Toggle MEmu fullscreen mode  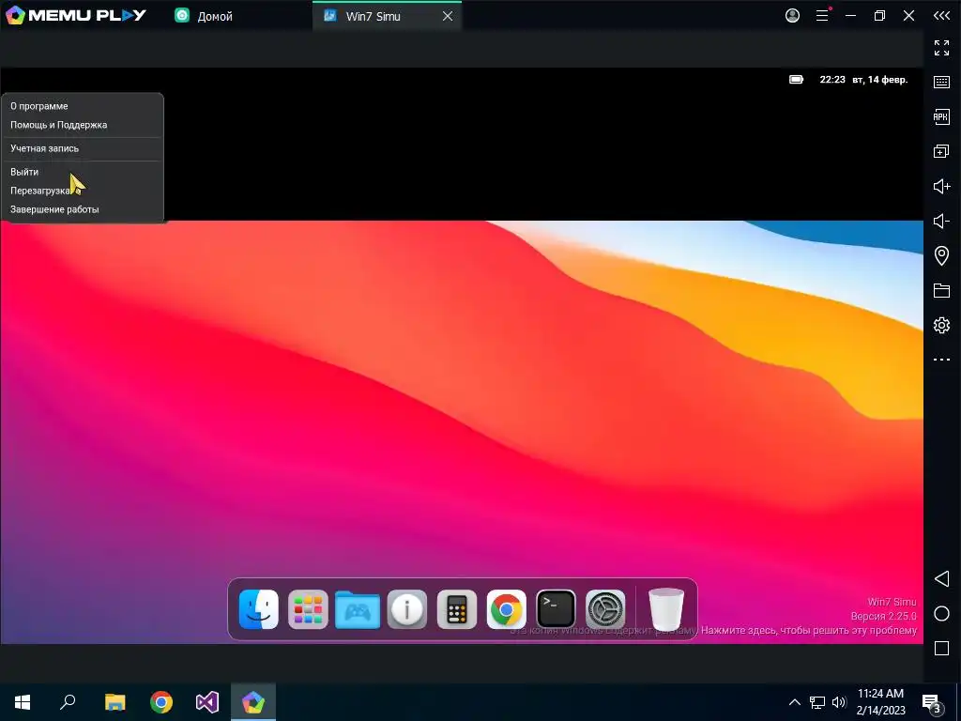tap(941, 47)
